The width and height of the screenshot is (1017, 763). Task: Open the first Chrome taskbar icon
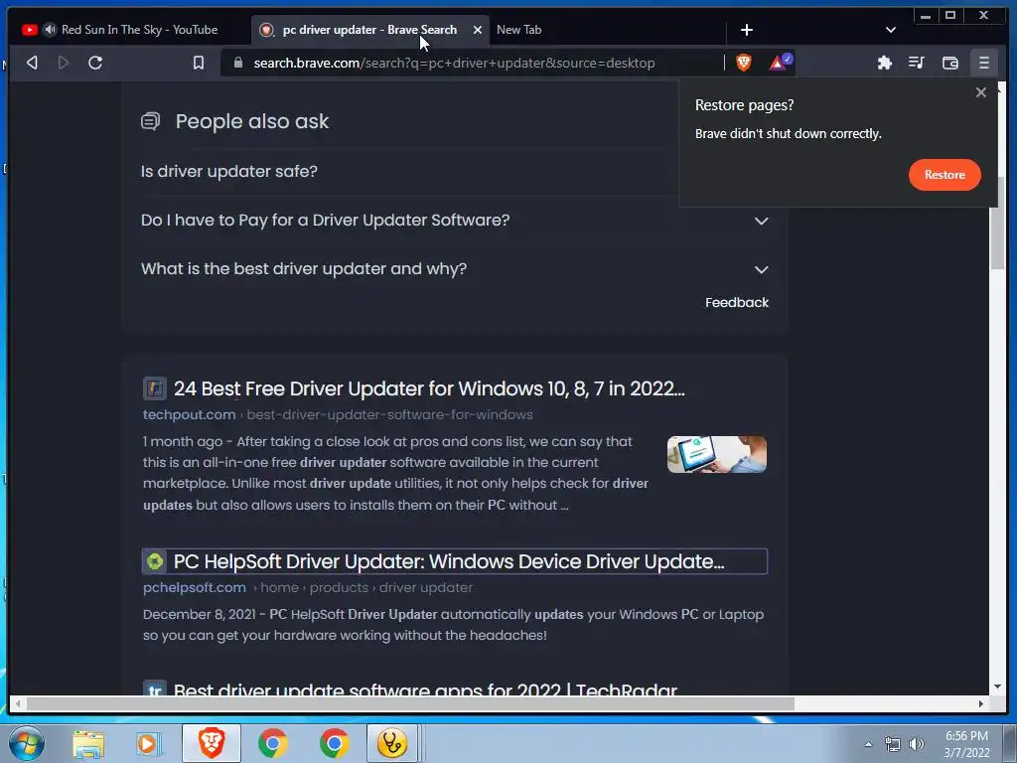273,743
